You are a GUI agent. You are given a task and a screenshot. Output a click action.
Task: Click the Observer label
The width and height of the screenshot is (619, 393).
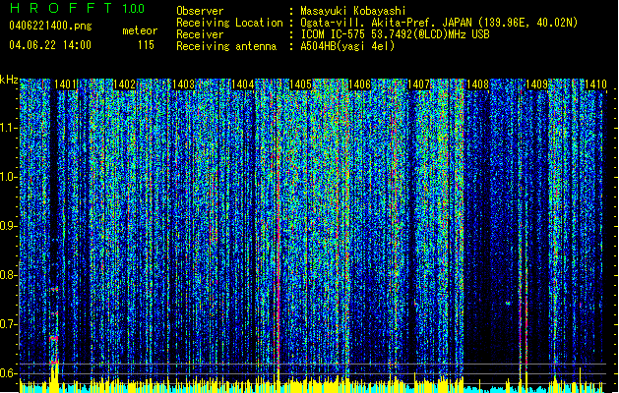200,11
